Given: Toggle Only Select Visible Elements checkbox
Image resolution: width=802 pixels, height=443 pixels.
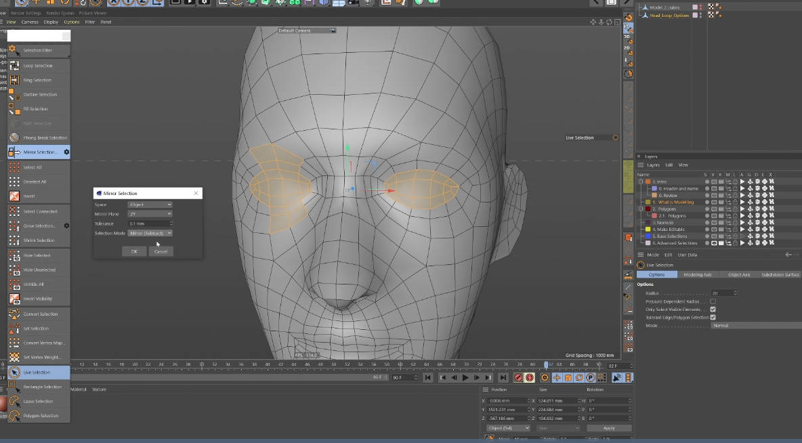Looking at the screenshot, I should coord(713,309).
